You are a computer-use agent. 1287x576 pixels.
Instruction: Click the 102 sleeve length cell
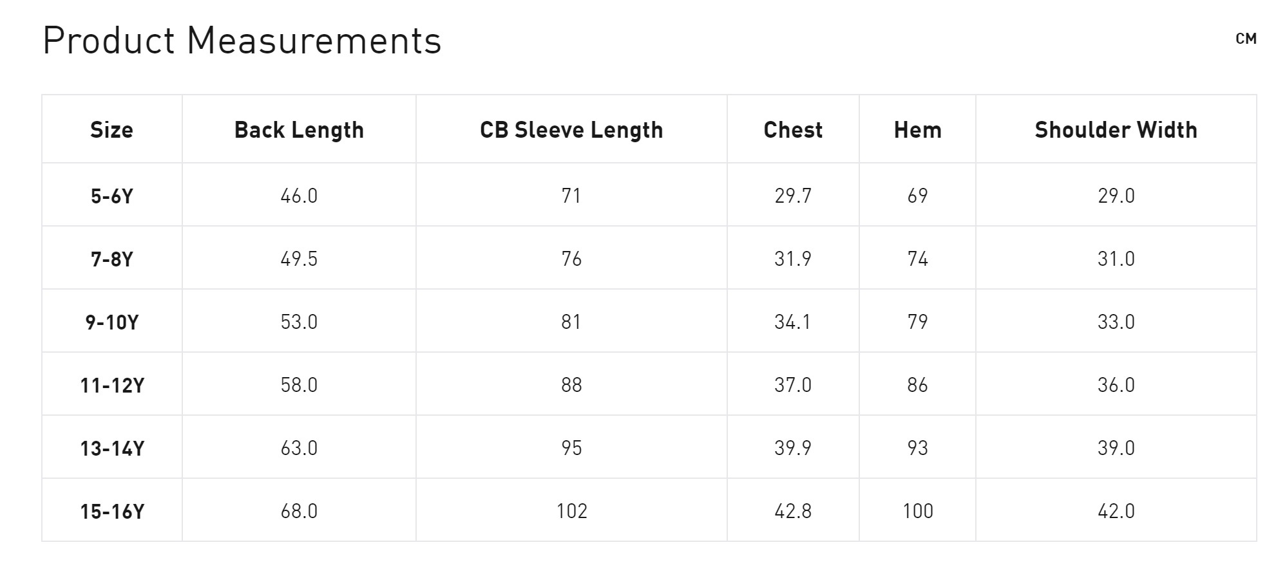tap(571, 511)
